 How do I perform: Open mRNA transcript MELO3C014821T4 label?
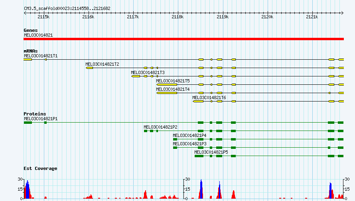tap(173, 89)
